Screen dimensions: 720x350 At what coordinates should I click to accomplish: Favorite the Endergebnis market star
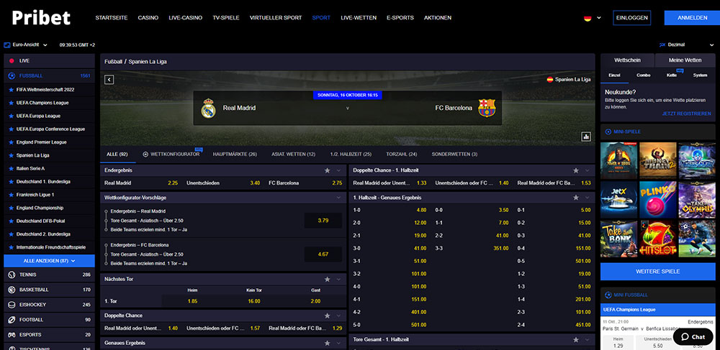pos(327,170)
